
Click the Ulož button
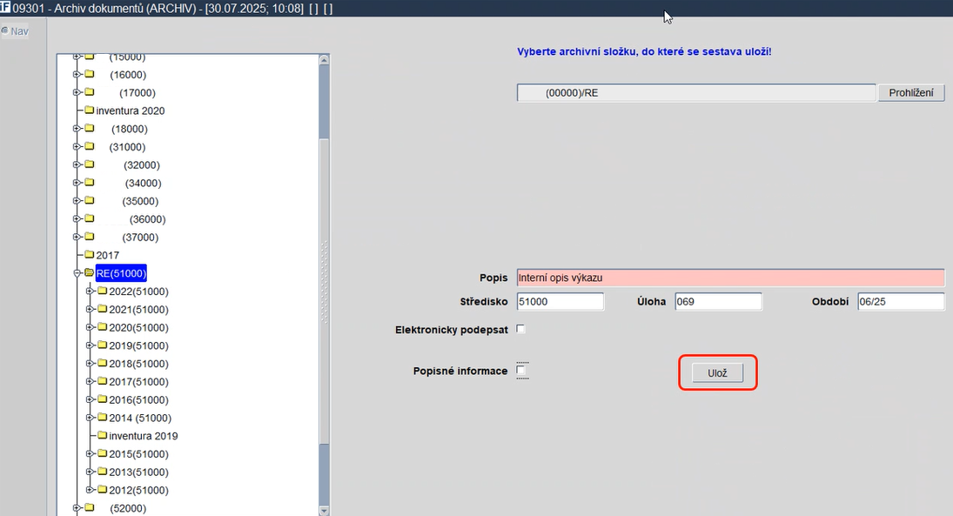(717, 373)
